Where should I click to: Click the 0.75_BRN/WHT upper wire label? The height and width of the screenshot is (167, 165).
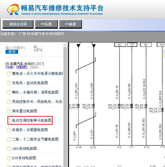tap(129, 91)
